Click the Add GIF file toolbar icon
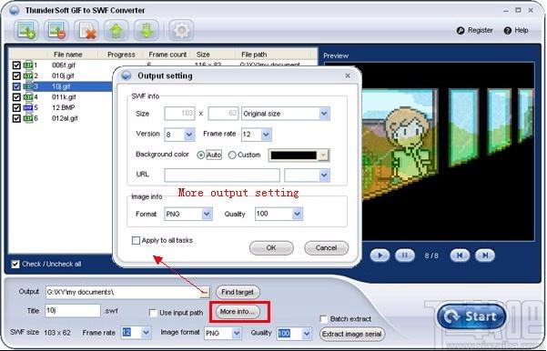The image size is (547, 351). tap(26, 30)
